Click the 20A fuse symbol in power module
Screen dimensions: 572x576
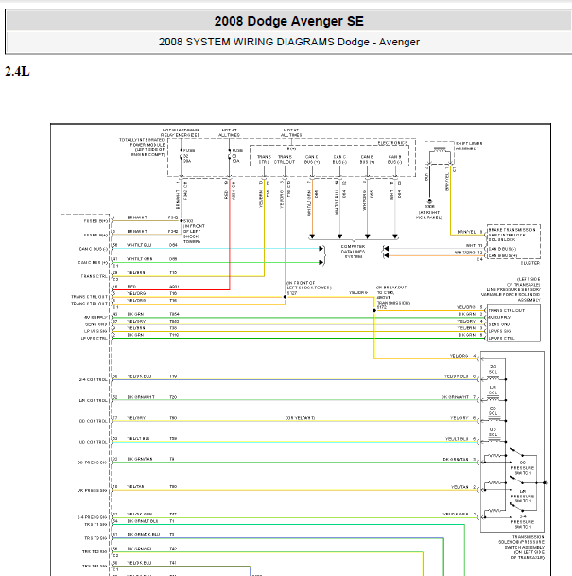pos(181,156)
